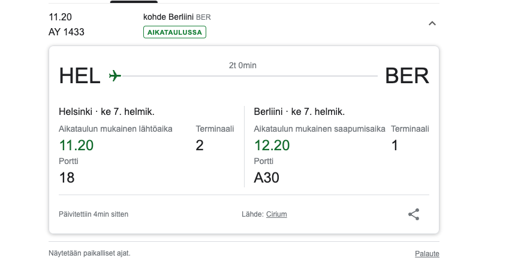The height and width of the screenshot is (258, 527).
Task: Click arrival gate A30
Action: (x=267, y=178)
